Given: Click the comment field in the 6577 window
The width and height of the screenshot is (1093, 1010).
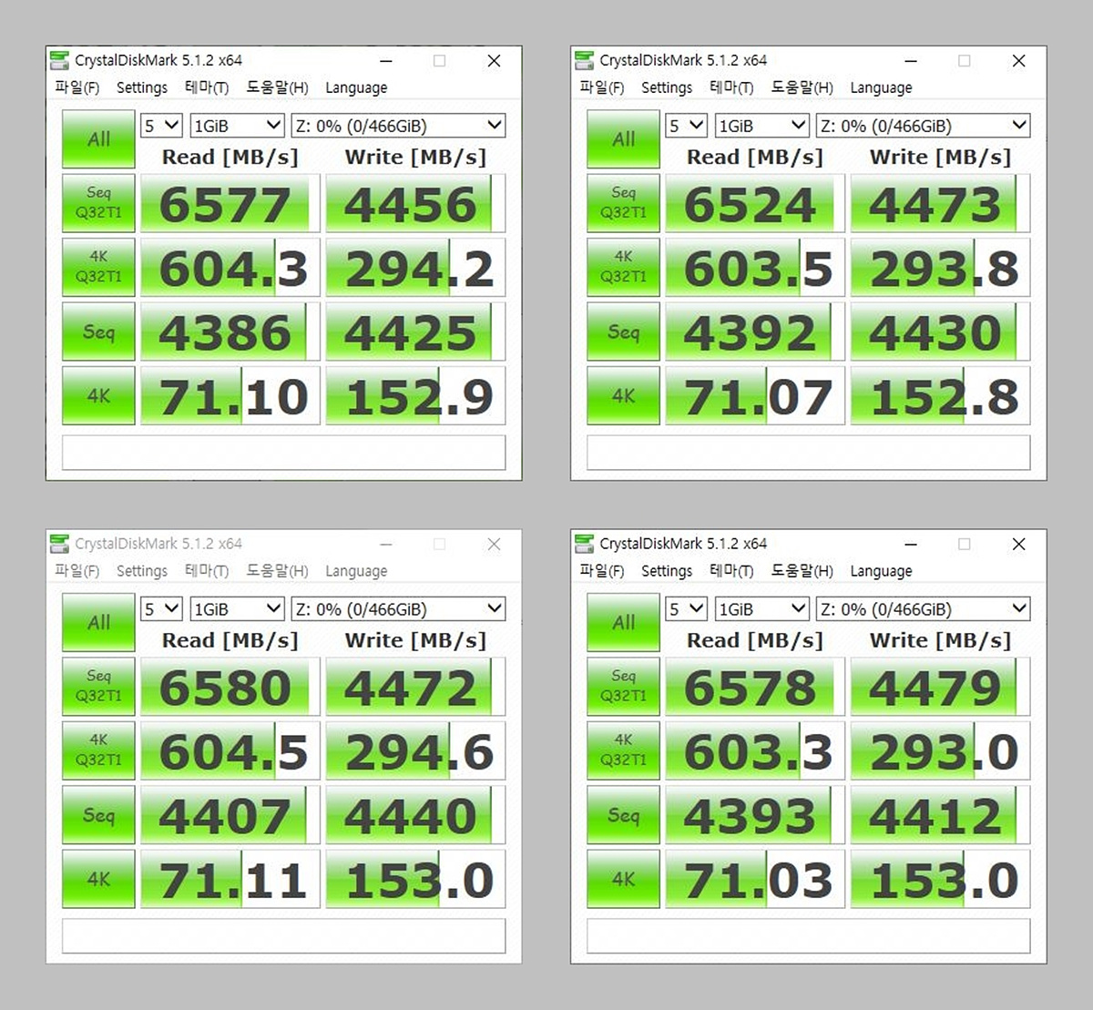Looking at the screenshot, I should (x=283, y=453).
